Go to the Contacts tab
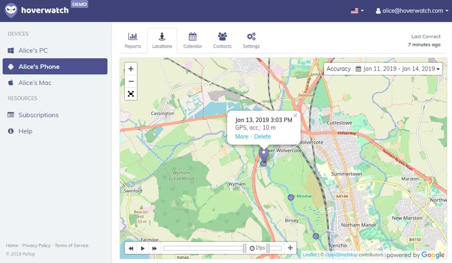This screenshot has width=452, height=263. (x=222, y=40)
